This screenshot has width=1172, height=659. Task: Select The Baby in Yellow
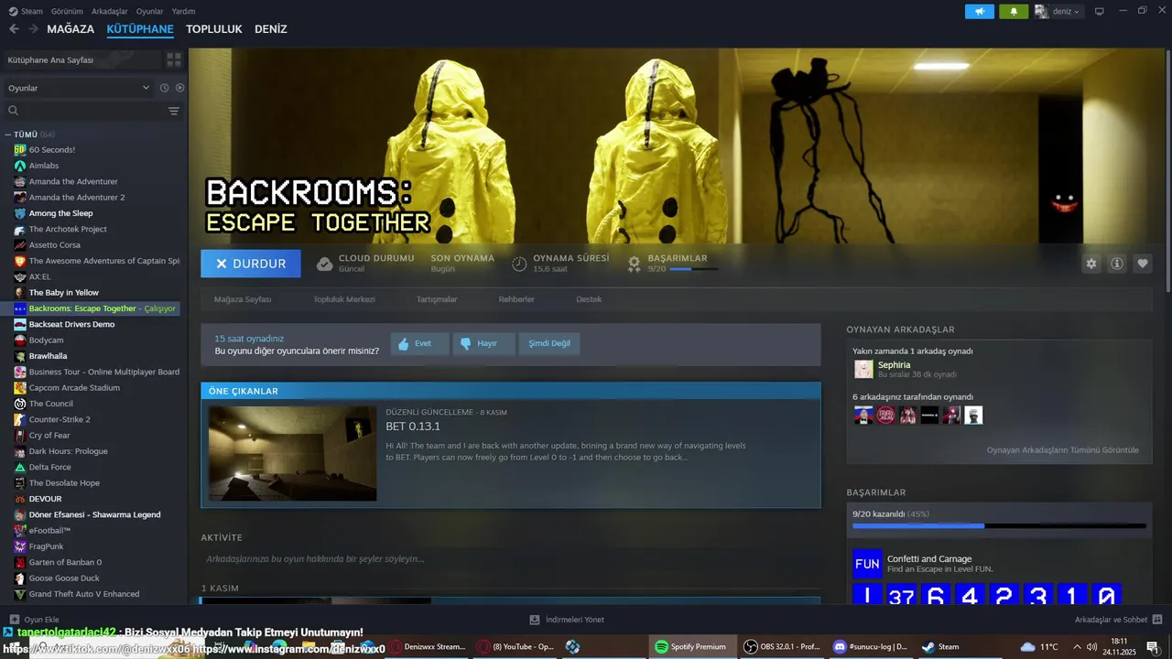[x=64, y=293]
